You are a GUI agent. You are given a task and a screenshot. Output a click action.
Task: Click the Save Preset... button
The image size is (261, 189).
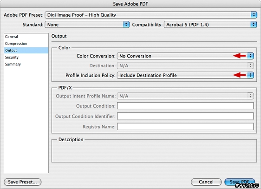[22, 182]
